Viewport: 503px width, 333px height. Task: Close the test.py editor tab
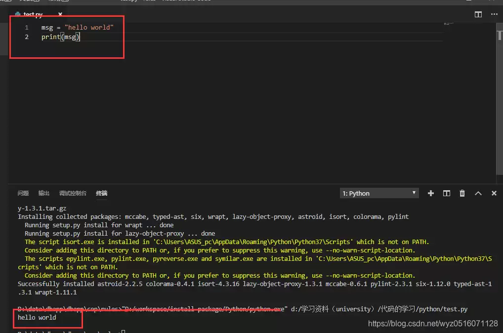pyautogui.click(x=60, y=15)
